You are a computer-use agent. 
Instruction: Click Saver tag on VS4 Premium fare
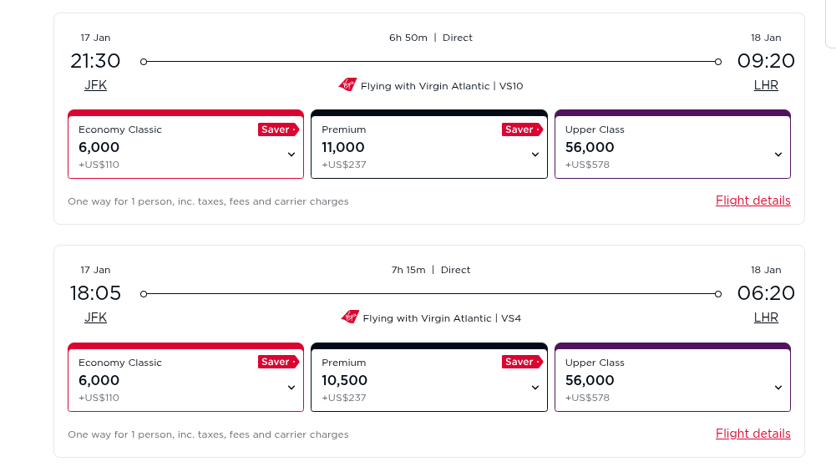pos(522,363)
